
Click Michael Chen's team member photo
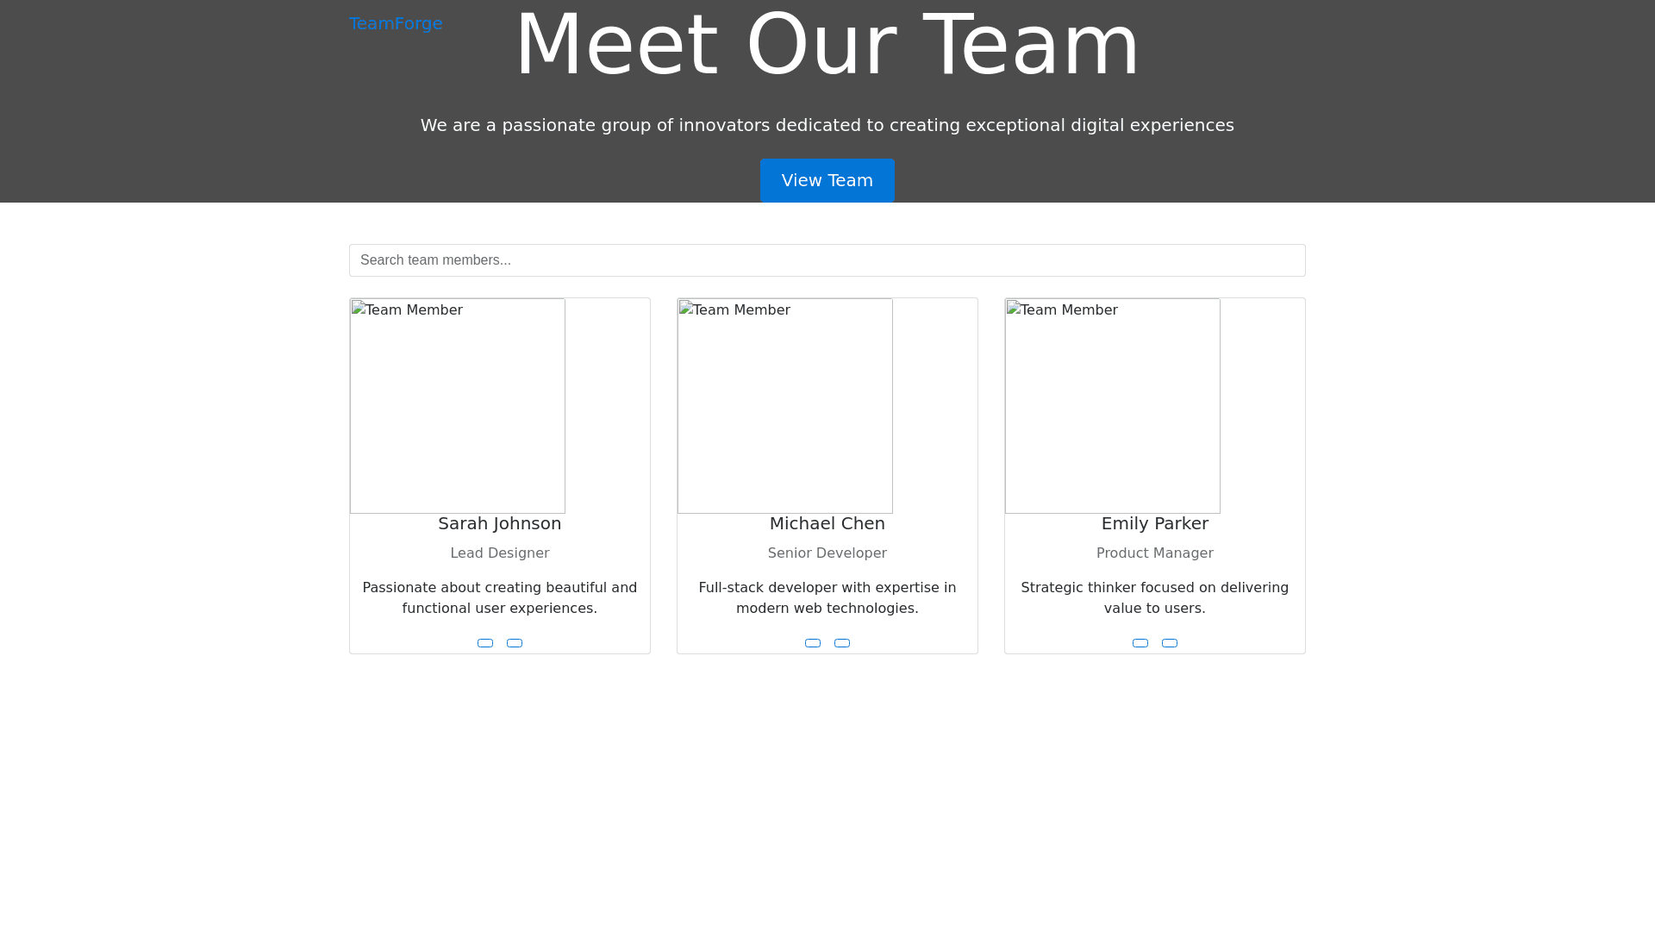point(785,406)
